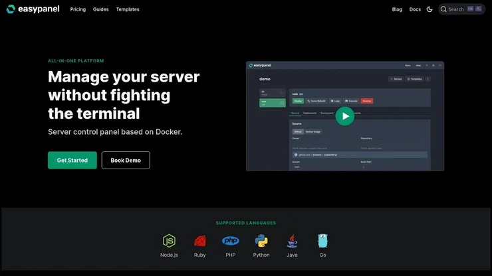Click the Force Rebuild button in the demo preview
The image size is (492, 276).
click(x=316, y=101)
